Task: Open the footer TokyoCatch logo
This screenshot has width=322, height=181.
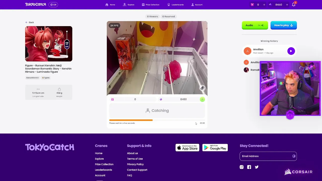Action: (x=50, y=147)
